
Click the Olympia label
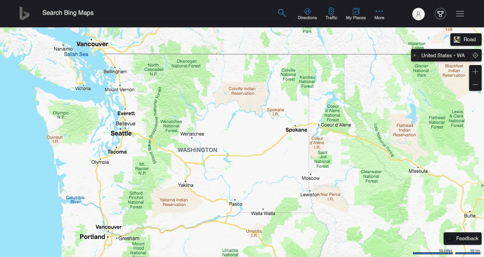[x=100, y=162]
